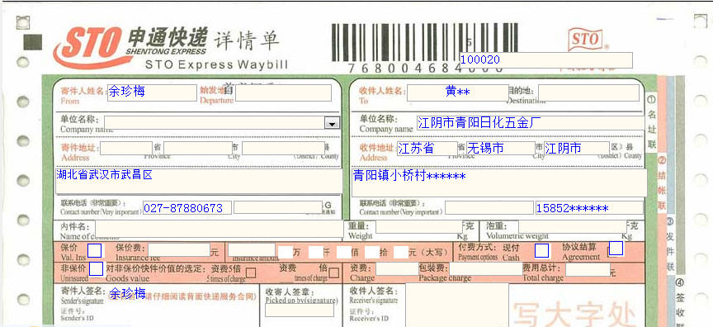Click Sender's signature field with 余珍梅
Screen dimensions: 713x327
click(127, 293)
